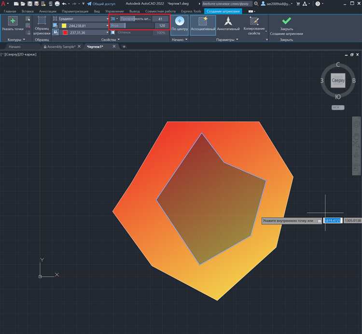The height and width of the screenshot is (334, 362).
Task: Expand the Начало panel
Action: coord(180,40)
